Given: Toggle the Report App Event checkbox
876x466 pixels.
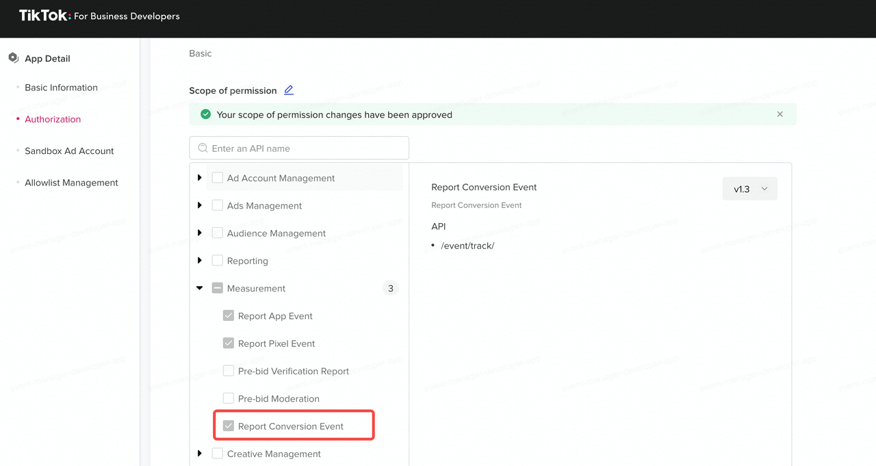Looking at the screenshot, I should click(229, 316).
